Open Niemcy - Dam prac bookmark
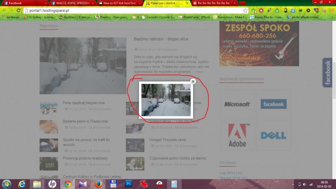The image size is (336, 189). pyautogui.click(x=112, y=17)
